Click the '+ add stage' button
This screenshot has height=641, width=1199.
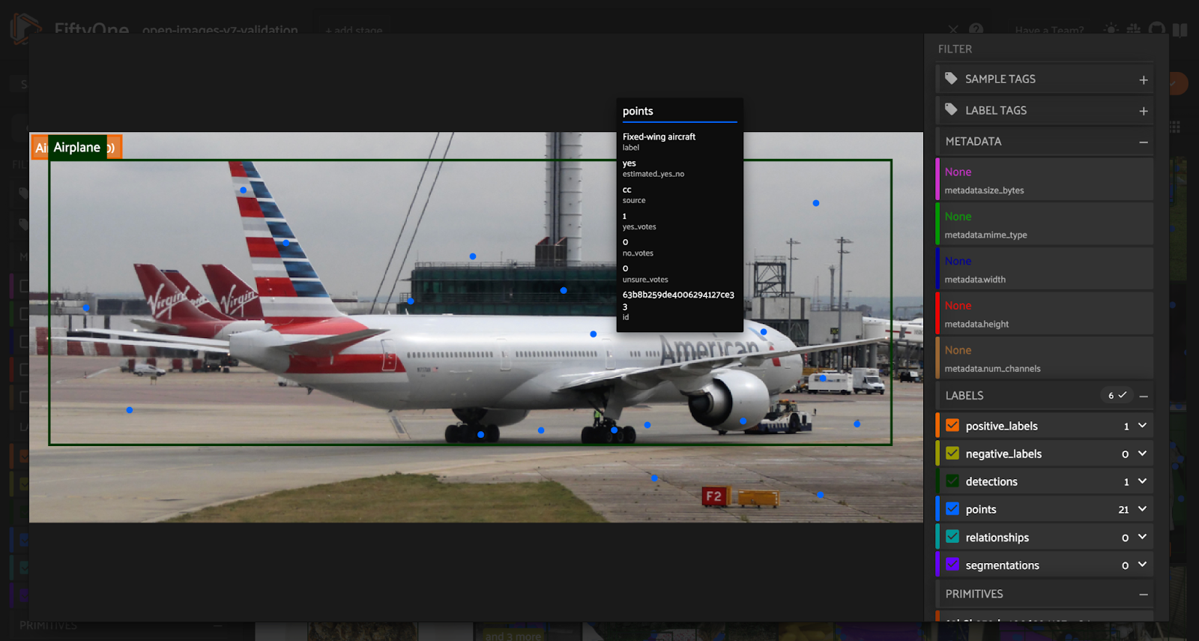(x=354, y=30)
